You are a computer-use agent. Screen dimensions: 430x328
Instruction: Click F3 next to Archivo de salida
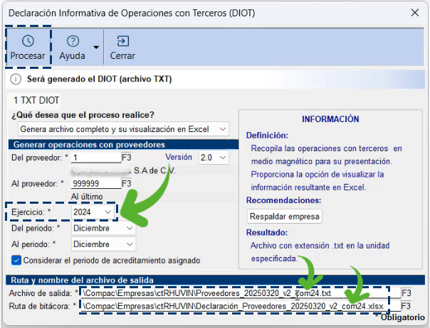pos(407,293)
